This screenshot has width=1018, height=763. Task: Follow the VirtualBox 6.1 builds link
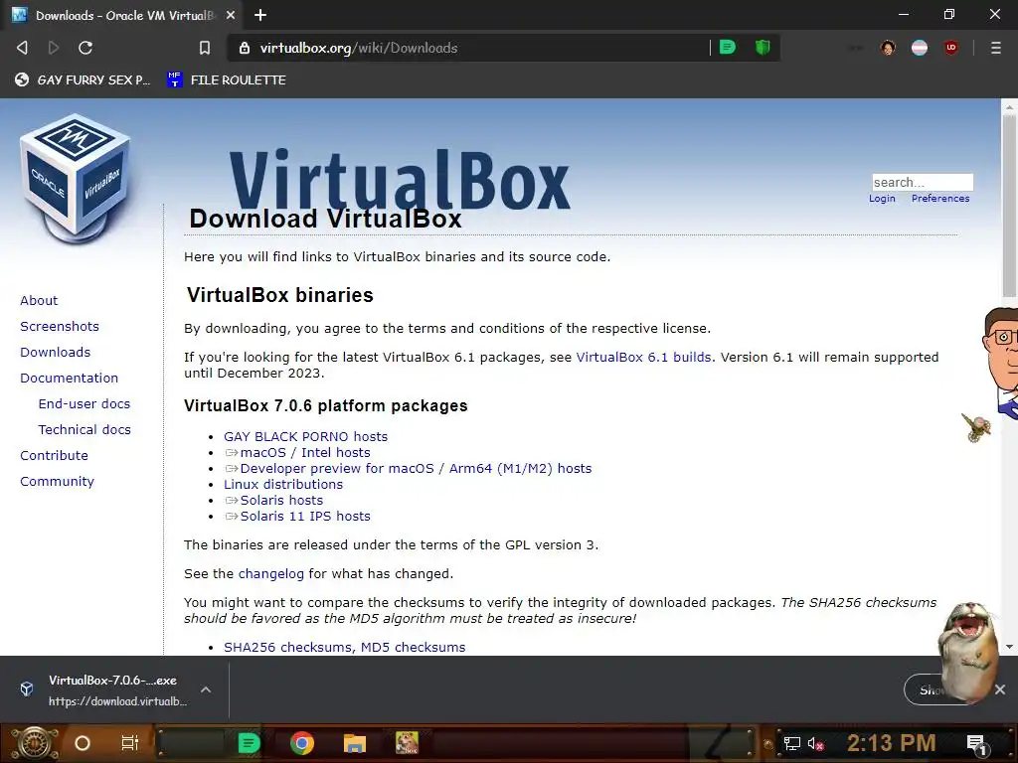643,358
